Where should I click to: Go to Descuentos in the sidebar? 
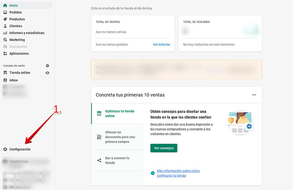[18, 47]
